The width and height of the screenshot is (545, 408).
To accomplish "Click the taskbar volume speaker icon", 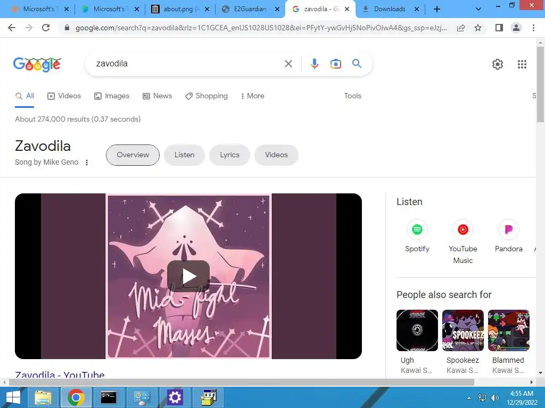I will point(494,397).
